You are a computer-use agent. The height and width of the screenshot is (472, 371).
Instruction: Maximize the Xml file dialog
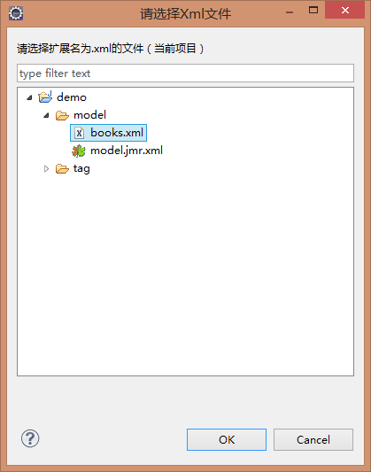313,11
